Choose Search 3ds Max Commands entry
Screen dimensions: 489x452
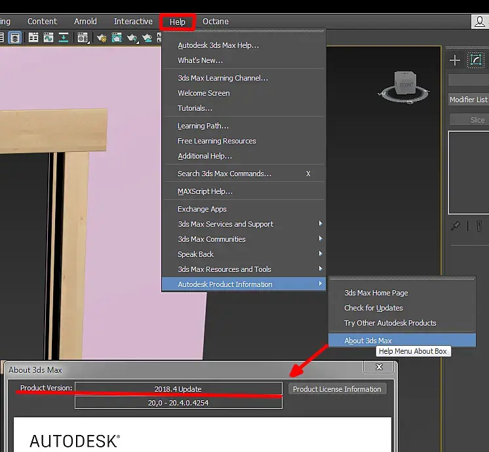244,174
